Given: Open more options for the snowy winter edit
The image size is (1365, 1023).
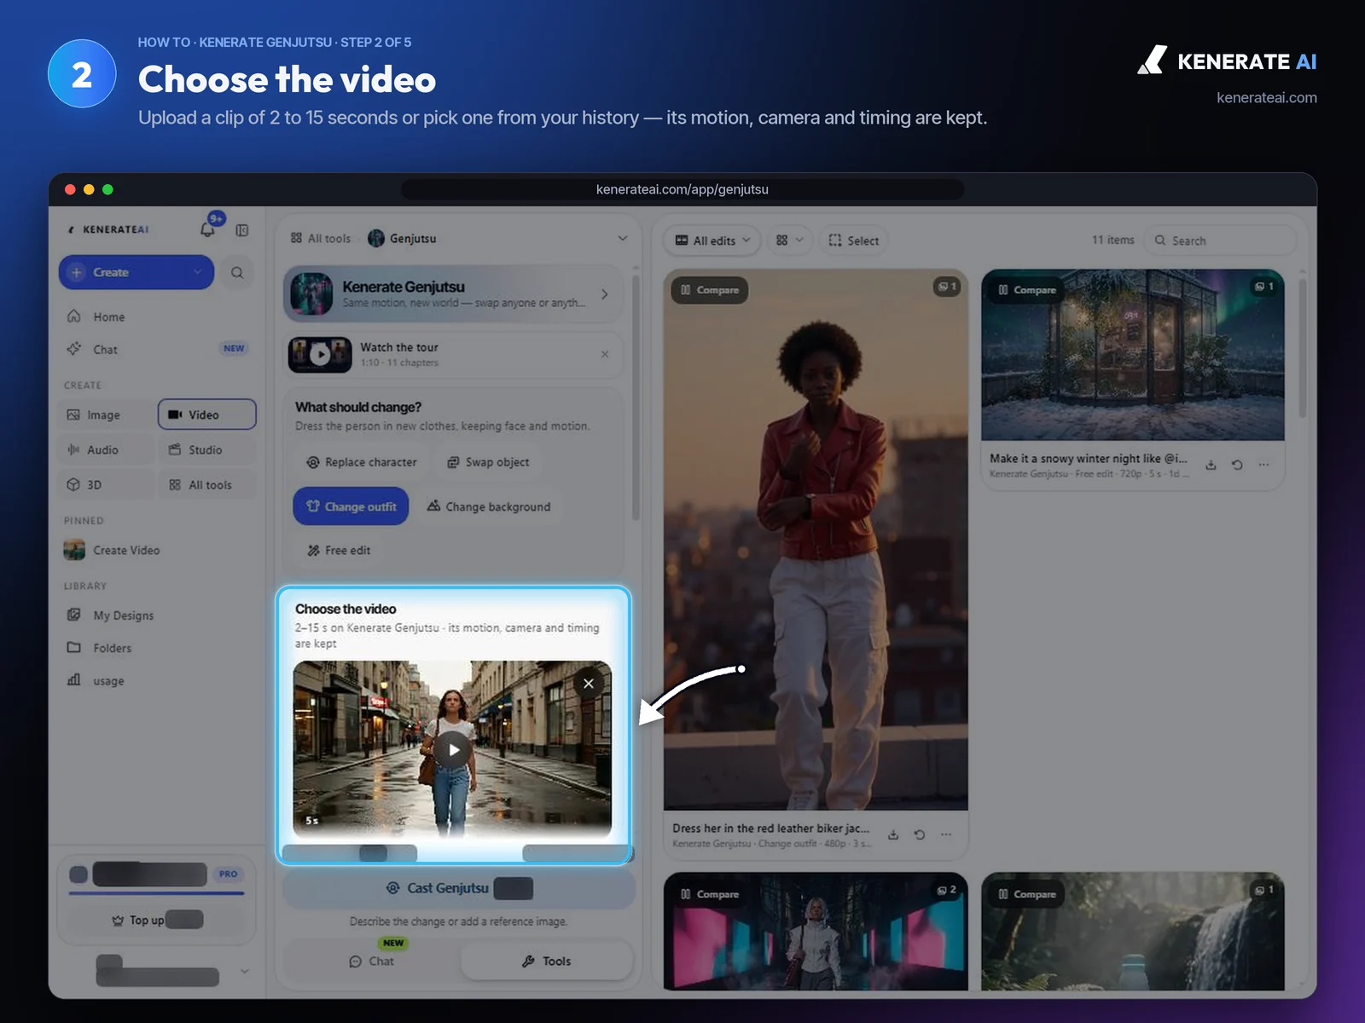Looking at the screenshot, I should tap(1263, 465).
